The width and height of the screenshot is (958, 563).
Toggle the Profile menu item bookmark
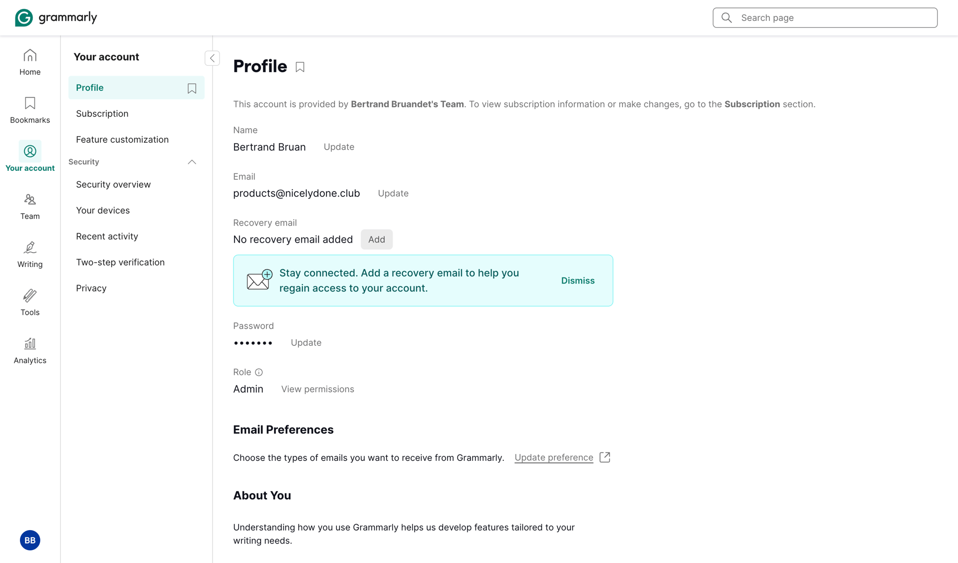tap(192, 88)
